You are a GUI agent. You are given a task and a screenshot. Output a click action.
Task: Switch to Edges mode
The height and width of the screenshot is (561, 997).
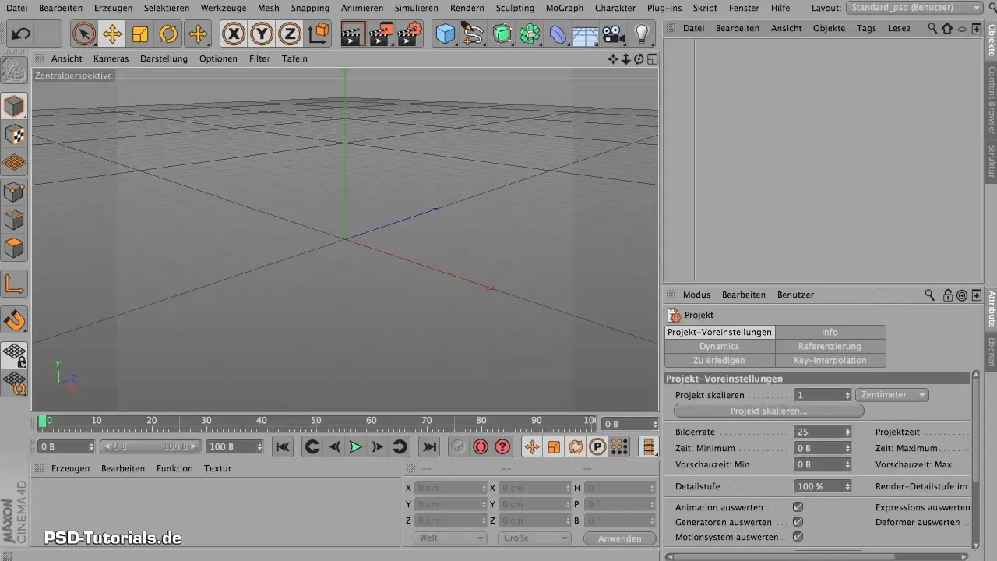pos(15,221)
